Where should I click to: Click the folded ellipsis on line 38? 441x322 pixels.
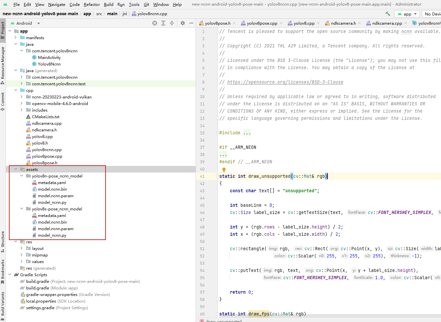223,154
